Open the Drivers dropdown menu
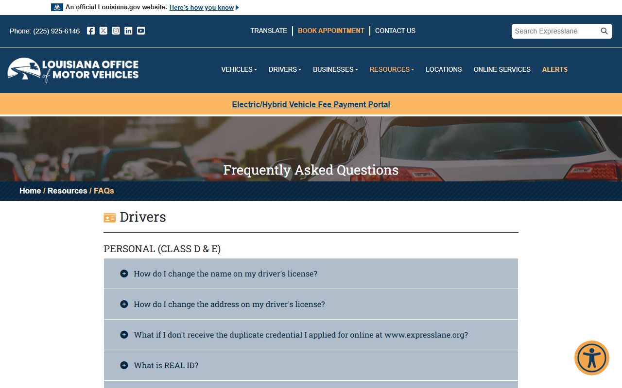Screen dimensions: 622x388 pos(285,69)
